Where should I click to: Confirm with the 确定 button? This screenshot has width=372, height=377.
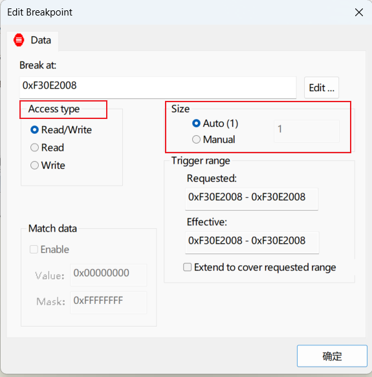click(332, 356)
